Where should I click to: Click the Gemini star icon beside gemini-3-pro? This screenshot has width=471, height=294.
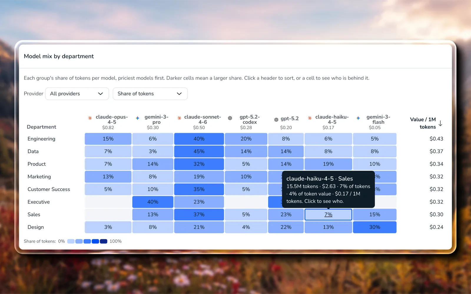tap(137, 118)
